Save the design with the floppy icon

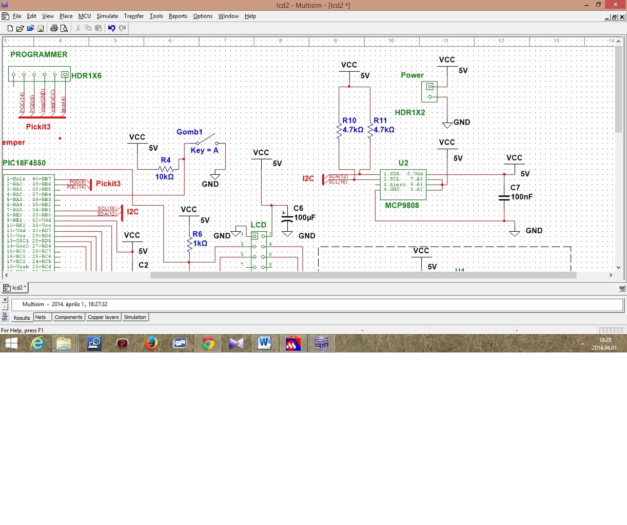click(x=41, y=28)
